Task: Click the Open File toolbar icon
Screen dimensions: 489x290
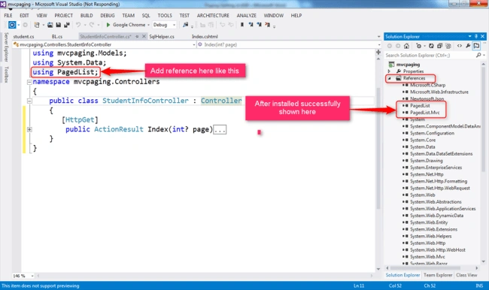Action: tap(50, 25)
